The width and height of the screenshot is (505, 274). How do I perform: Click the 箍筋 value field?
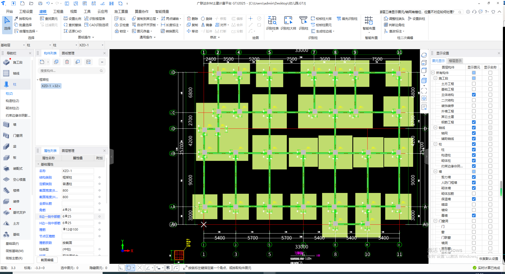[x=78, y=230]
